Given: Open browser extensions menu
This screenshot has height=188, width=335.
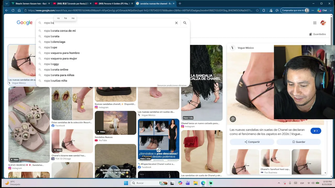Looking at the screenshot, I should click(264, 10).
